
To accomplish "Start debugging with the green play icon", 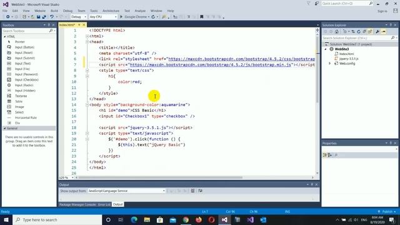I will point(121,17).
